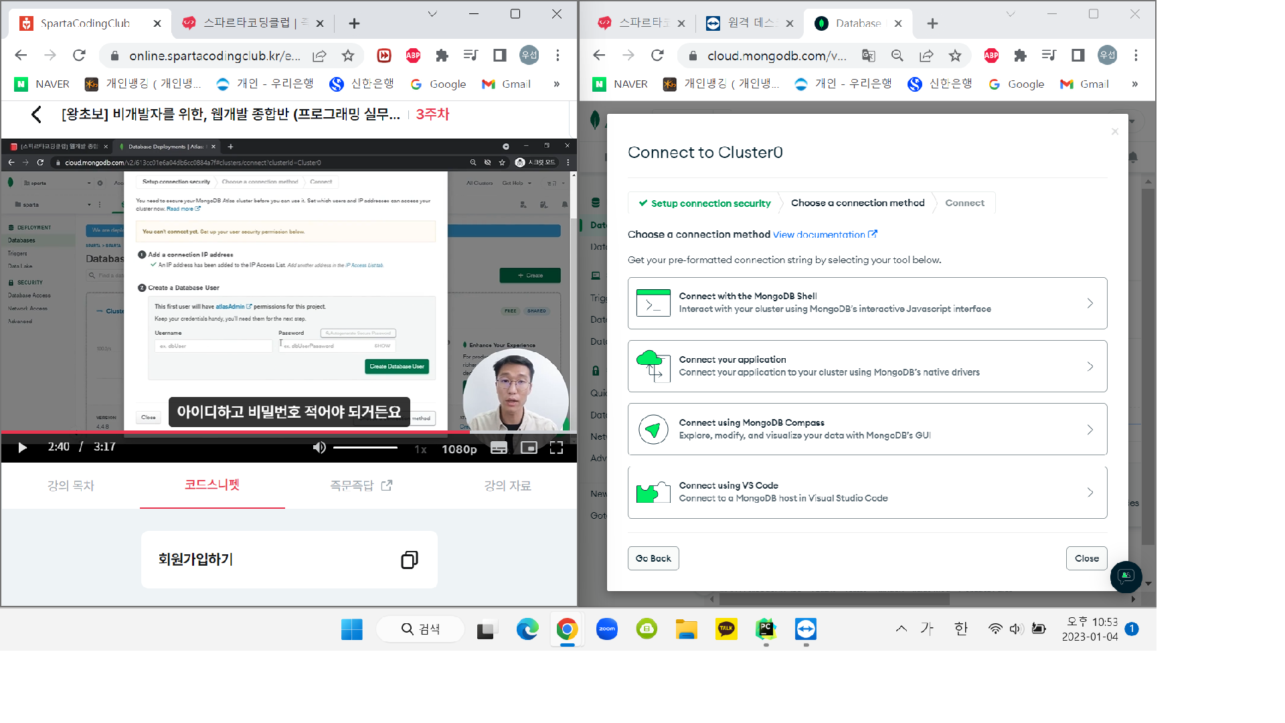Open ABP extension in left browser
The width and height of the screenshot is (1285, 723).
pos(413,56)
